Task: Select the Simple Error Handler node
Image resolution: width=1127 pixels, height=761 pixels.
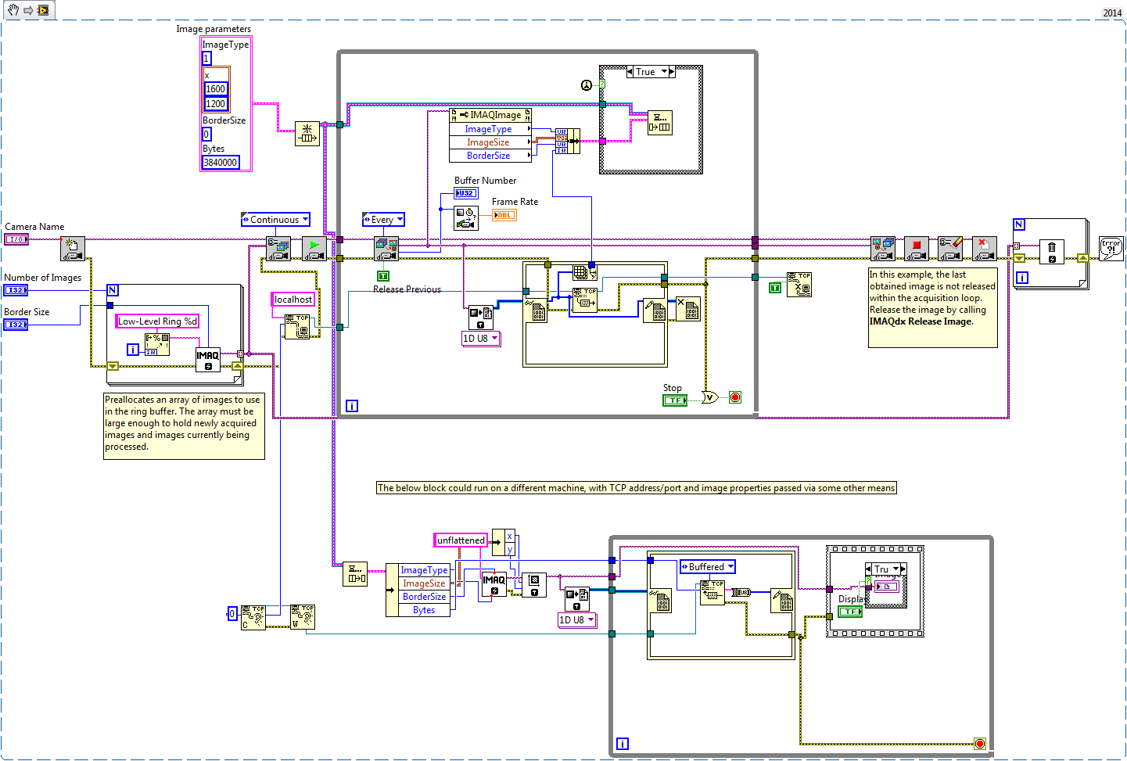Action: point(1111,249)
